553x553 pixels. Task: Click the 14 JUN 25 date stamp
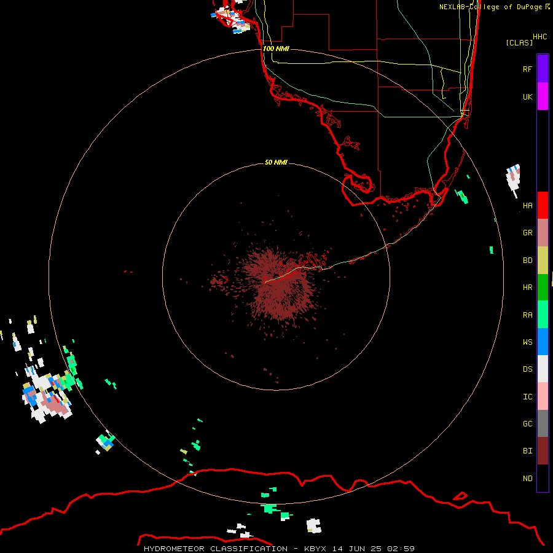[358, 549]
